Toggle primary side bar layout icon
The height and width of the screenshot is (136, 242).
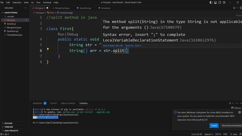(211, 3)
